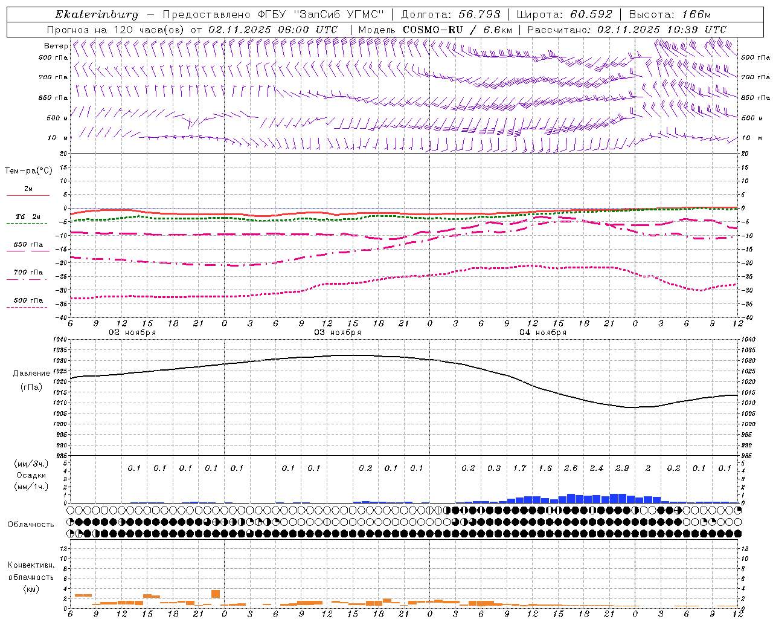
Task: Click the 'Рассчитано: 02.11.2025 10:39 UTC' timestamp
Action: 627,30
